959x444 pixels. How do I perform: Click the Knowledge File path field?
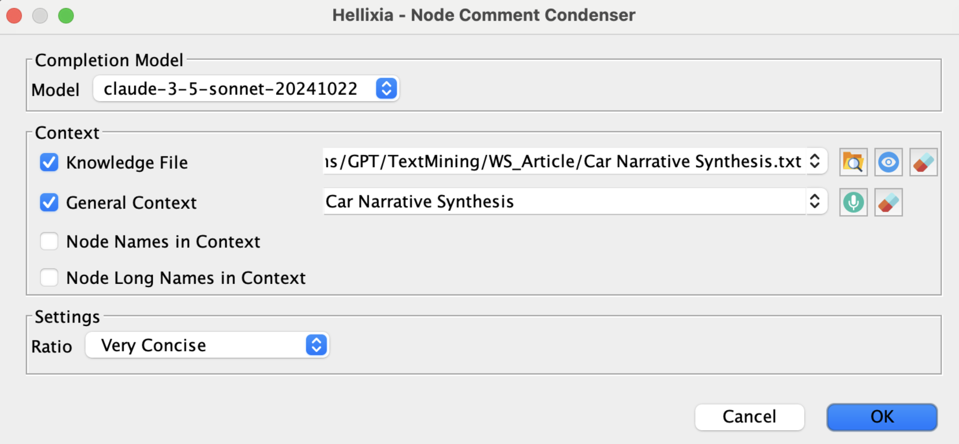coord(558,161)
